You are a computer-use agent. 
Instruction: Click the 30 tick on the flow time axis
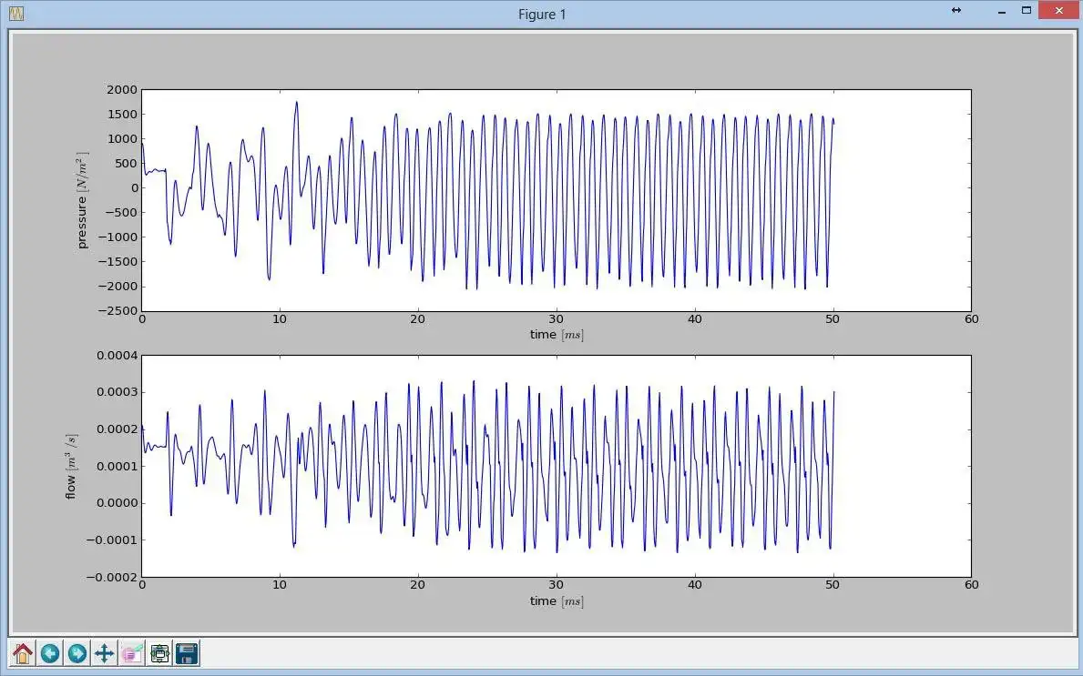pyautogui.click(x=556, y=585)
